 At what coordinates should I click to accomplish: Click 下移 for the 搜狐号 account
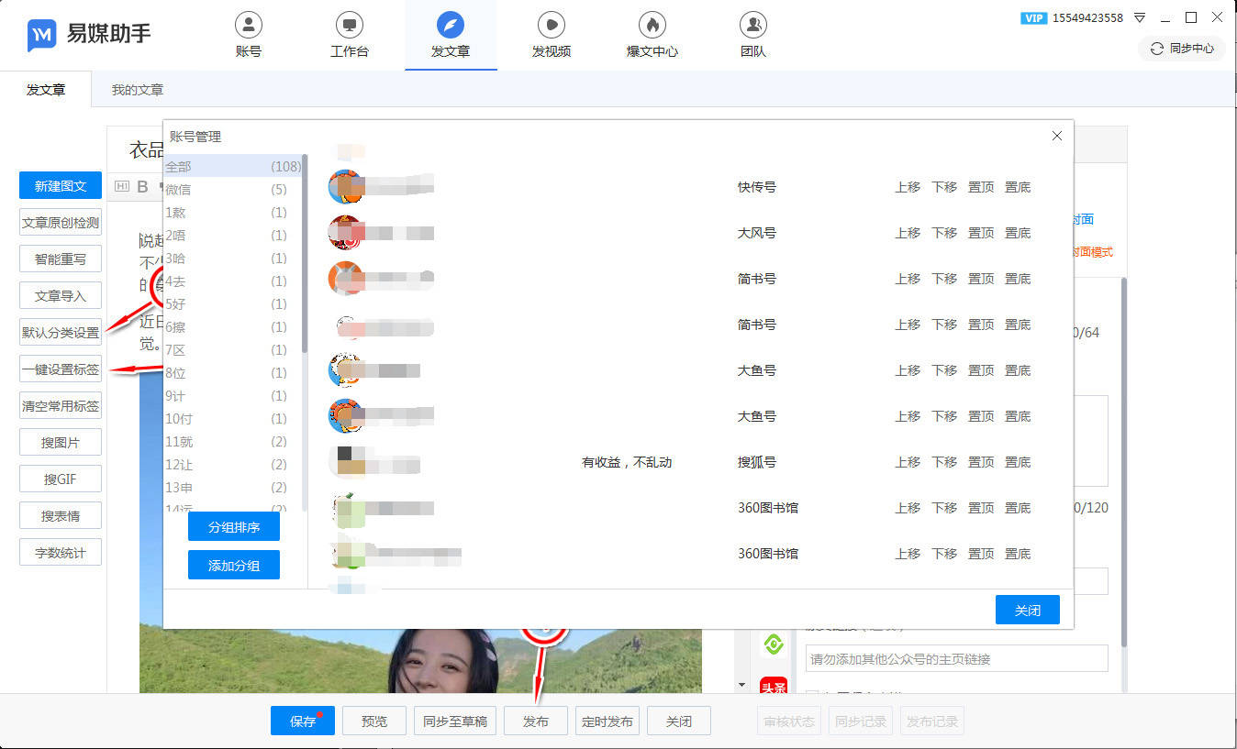point(944,462)
